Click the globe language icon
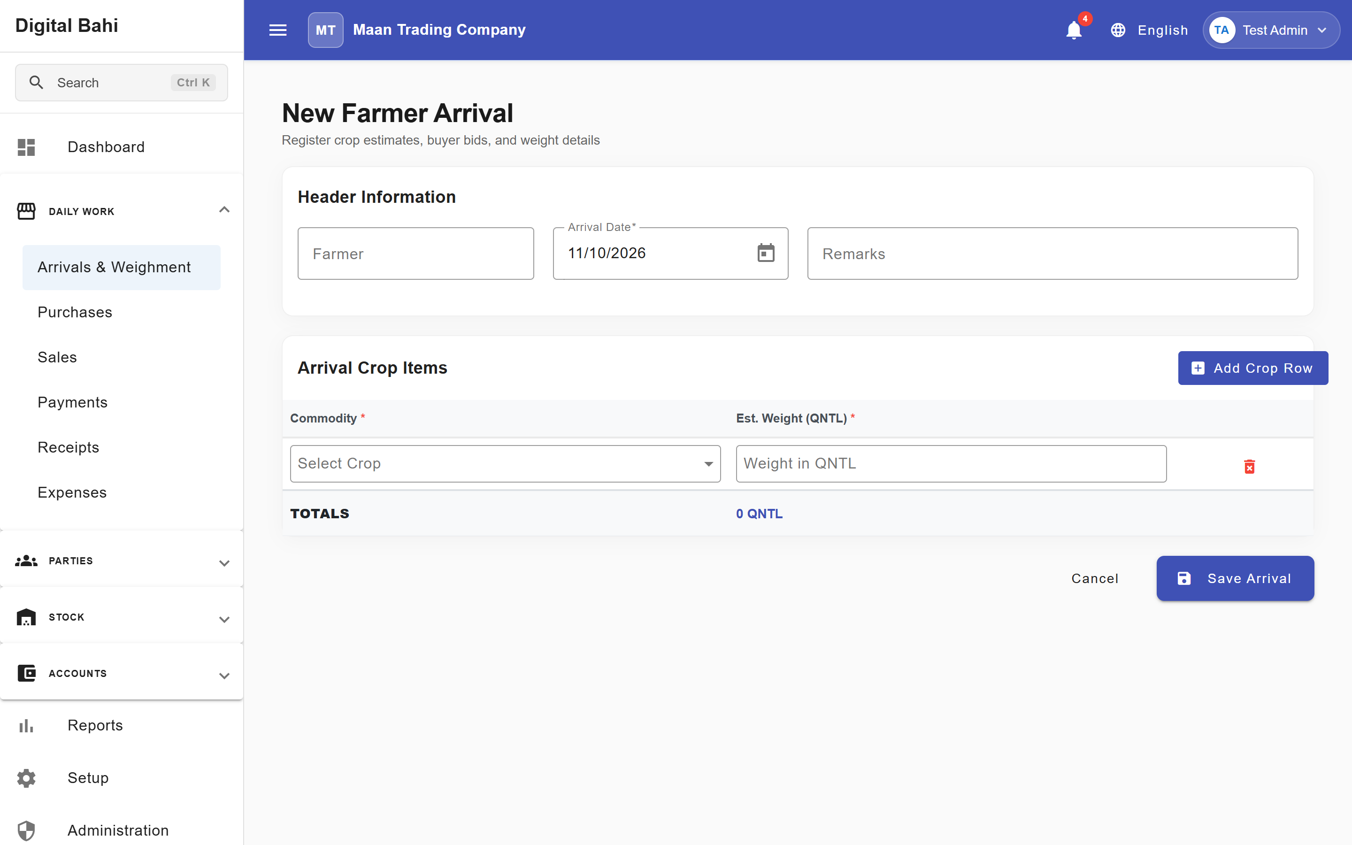The width and height of the screenshot is (1352, 845). point(1118,30)
